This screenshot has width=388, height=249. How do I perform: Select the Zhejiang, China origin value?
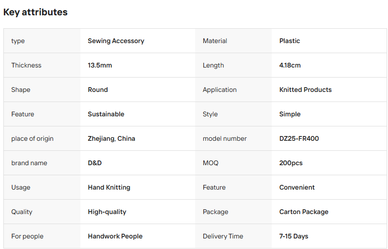[x=111, y=138]
